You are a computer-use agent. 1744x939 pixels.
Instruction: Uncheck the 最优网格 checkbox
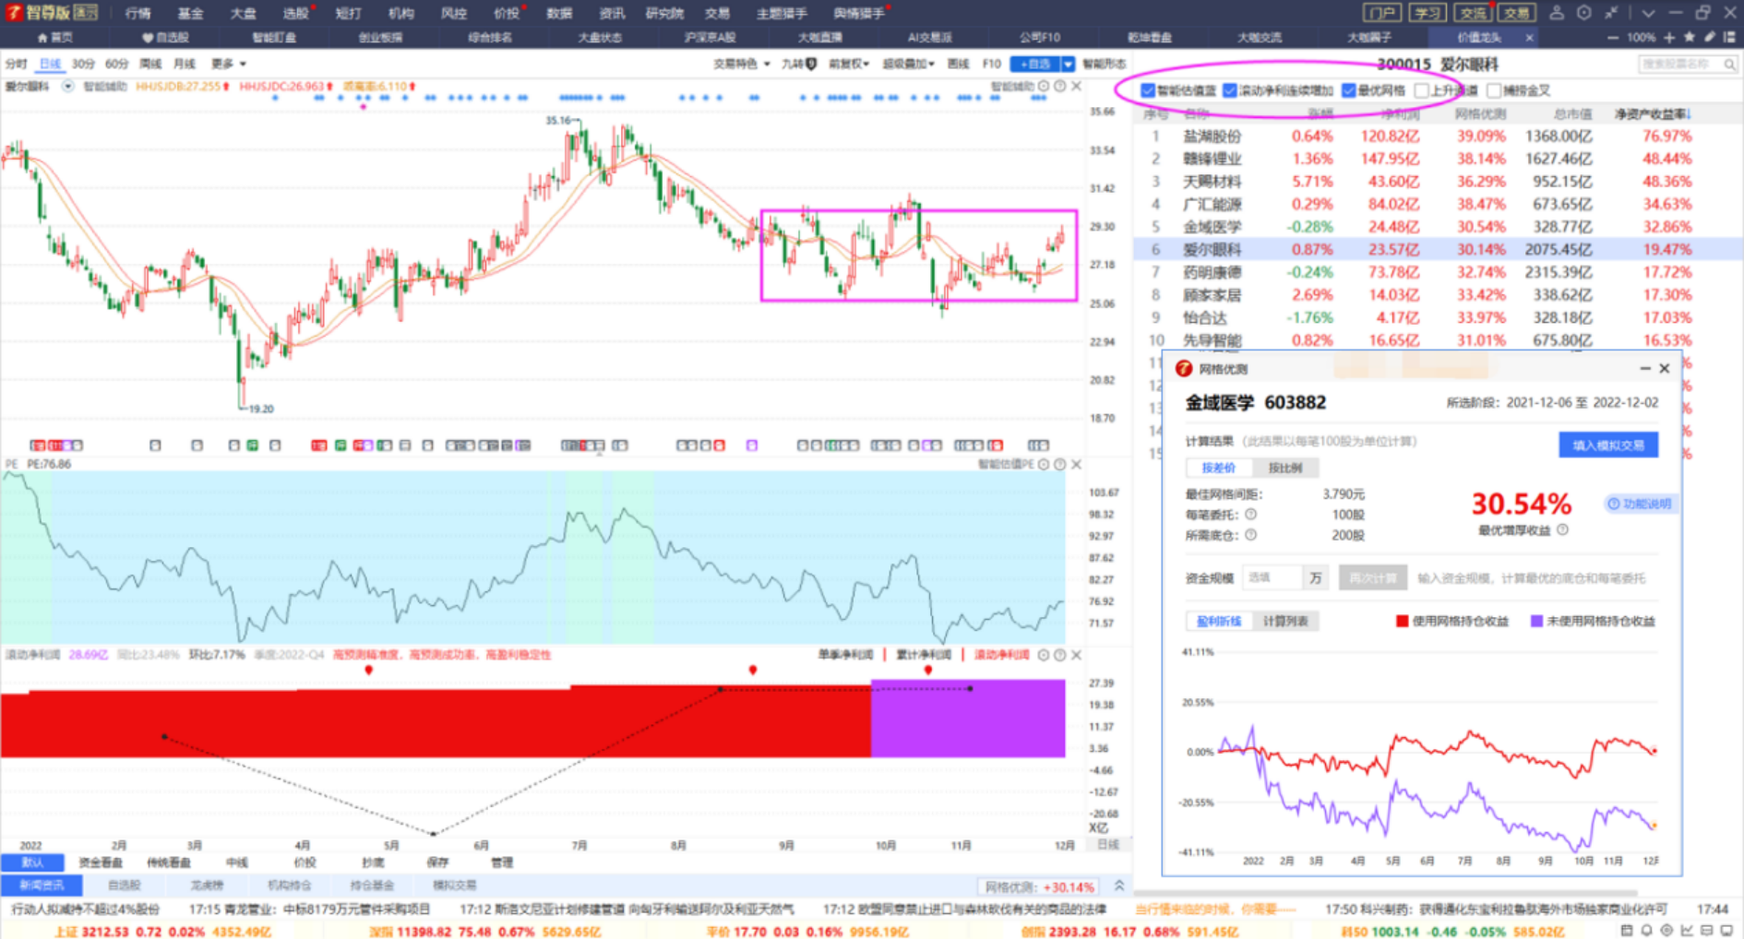coord(1349,90)
